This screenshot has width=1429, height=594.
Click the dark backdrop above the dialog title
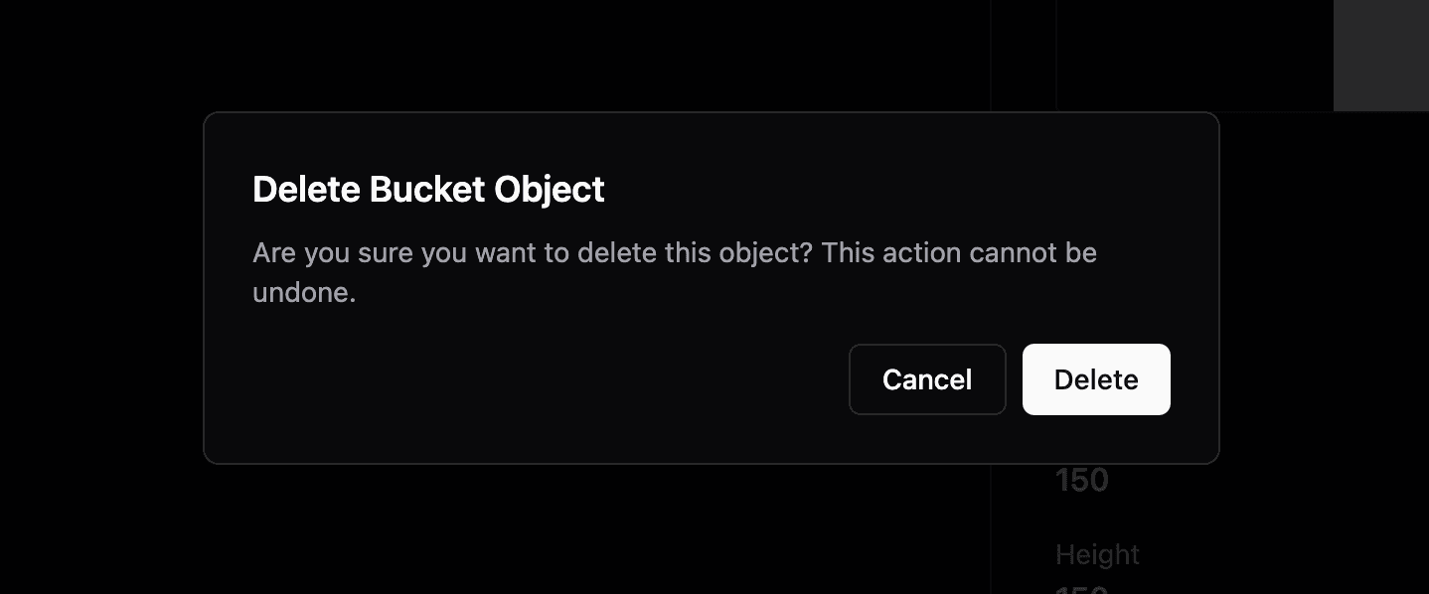point(596,55)
